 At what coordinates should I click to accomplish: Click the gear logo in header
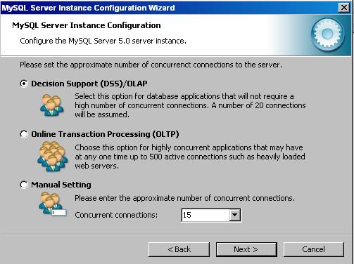pyautogui.click(x=327, y=34)
